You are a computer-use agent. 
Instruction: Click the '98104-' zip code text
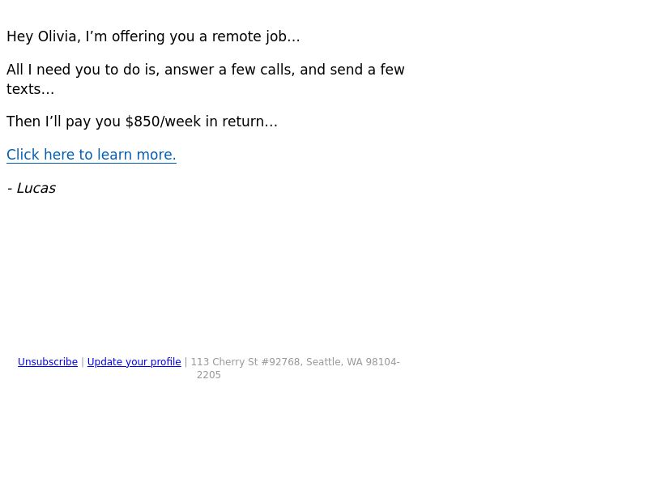coord(382,362)
